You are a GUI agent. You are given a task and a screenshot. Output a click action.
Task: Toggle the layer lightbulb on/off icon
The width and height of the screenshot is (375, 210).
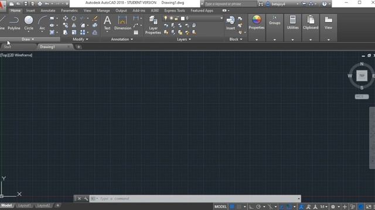point(165,18)
